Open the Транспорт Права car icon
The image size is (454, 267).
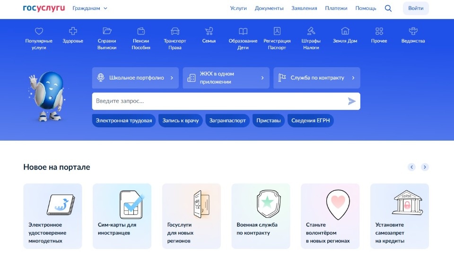pos(175,31)
